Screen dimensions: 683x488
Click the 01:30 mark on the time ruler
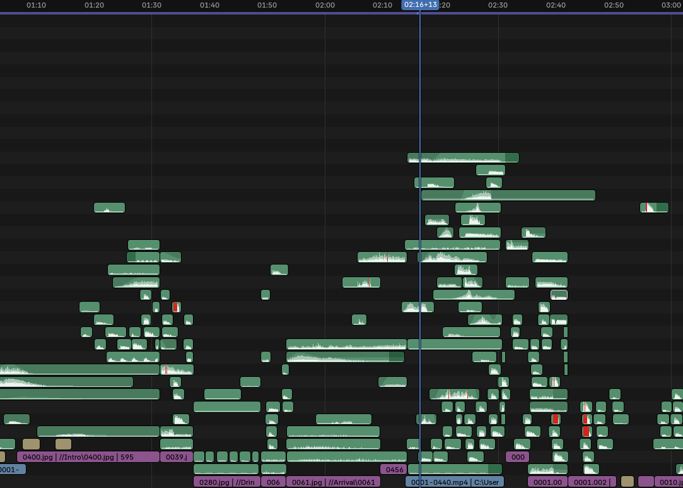[x=151, y=5]
